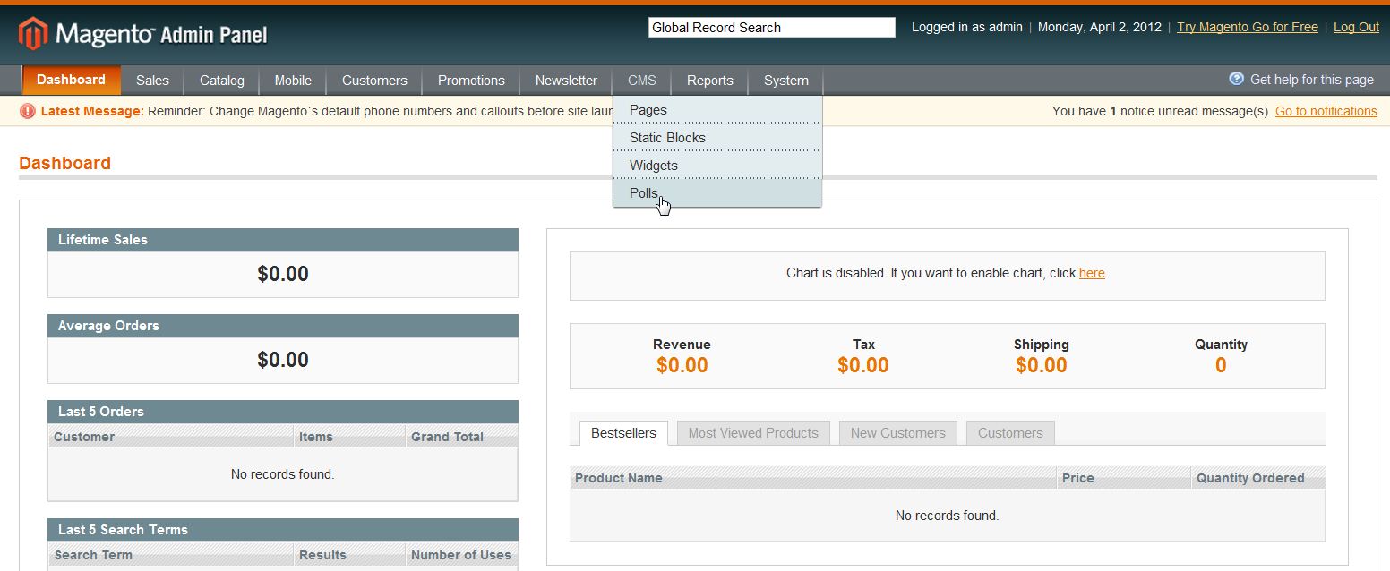Click the Average Orders panel header

283,326
